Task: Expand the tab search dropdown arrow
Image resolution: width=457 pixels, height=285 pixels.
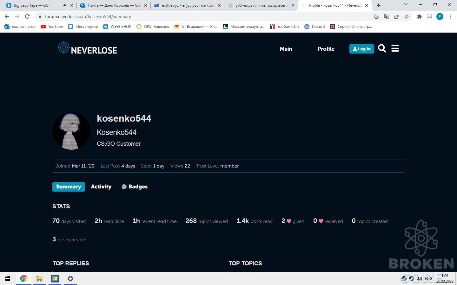Action: click(x=406, y=4)
